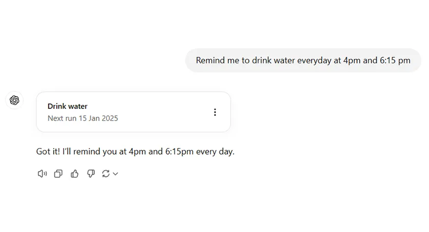Give the response a thumbs up
Viewport: 429px width, 232px height.
pos(74,174)
